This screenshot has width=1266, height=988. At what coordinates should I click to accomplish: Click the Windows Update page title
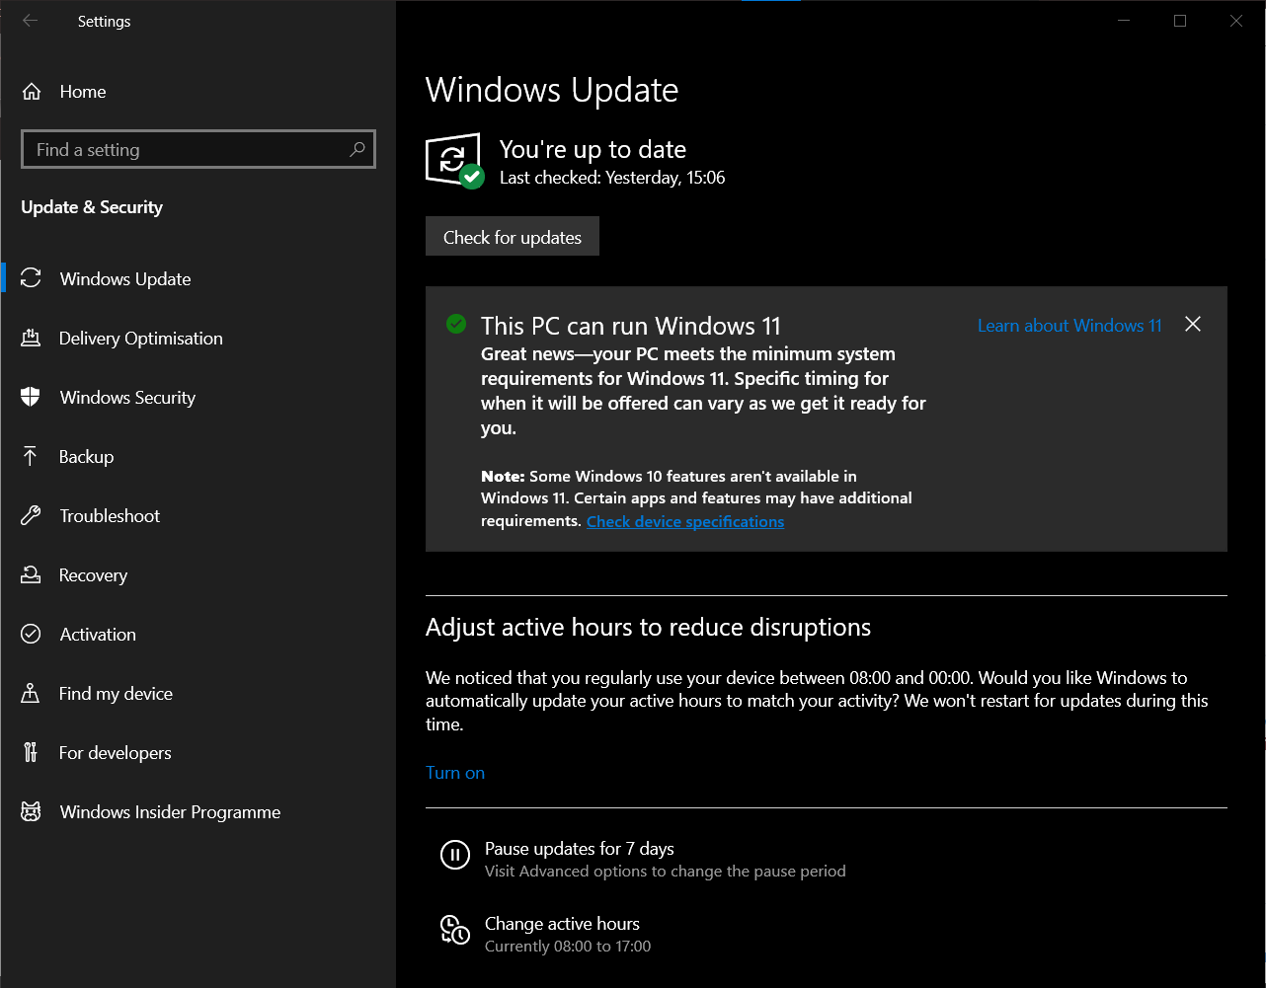pyautogui.click(x=552, y=91)
